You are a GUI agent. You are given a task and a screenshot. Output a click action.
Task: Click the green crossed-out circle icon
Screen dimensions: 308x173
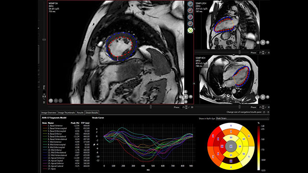(x=190, y=30)
